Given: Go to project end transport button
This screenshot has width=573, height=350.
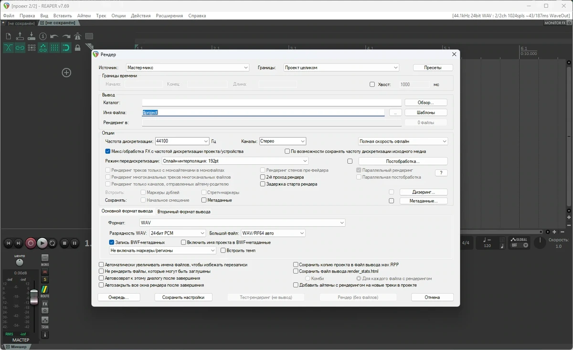Looking at the screenshot, I should pyautogui.click(x=19, y=243).
